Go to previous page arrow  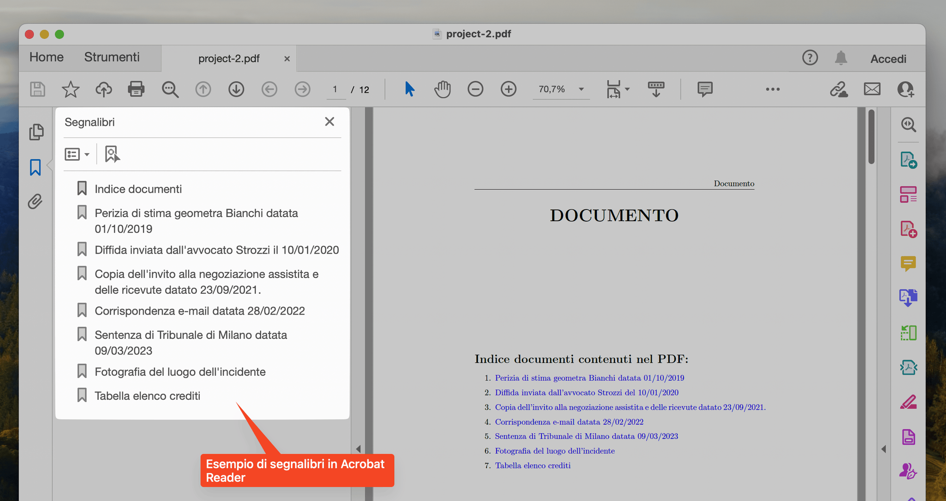203,90
